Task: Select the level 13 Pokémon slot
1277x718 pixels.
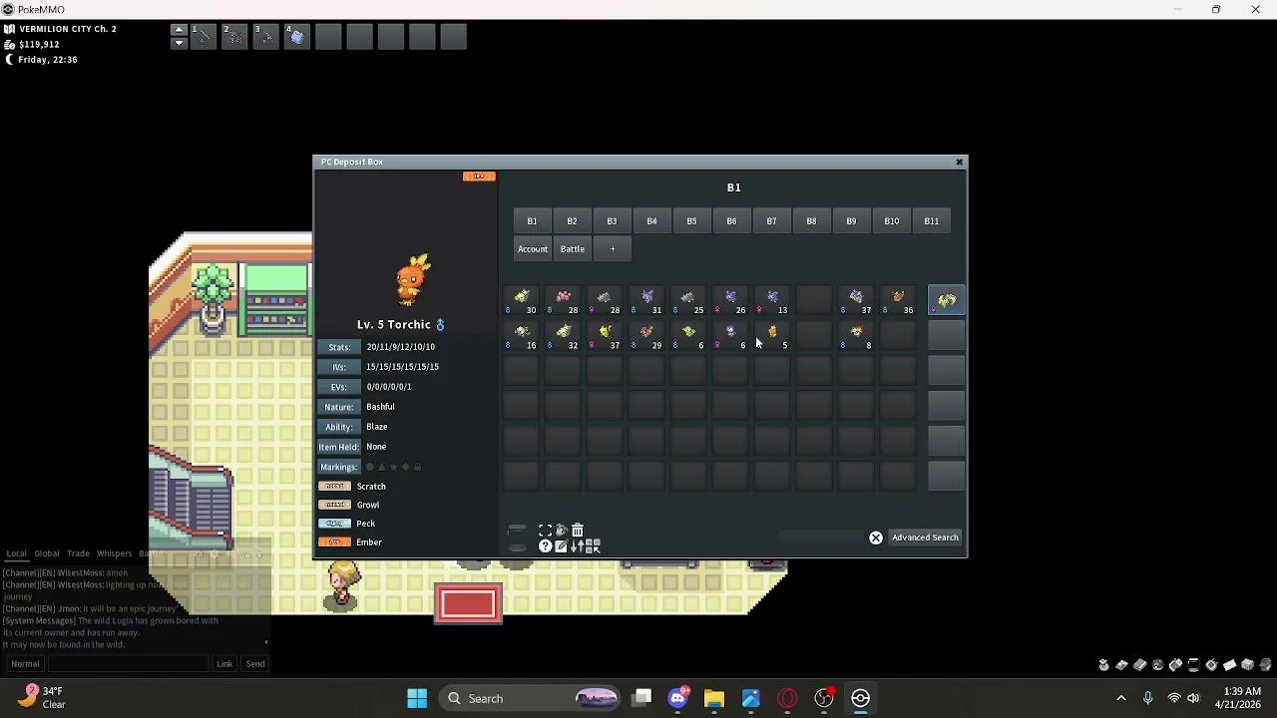Action: coord(772,301)
